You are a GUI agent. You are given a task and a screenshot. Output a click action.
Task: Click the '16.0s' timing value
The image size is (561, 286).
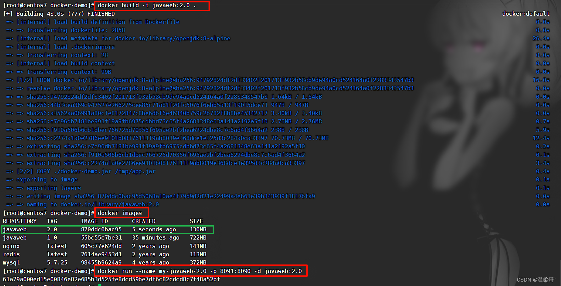click(541, 80)
